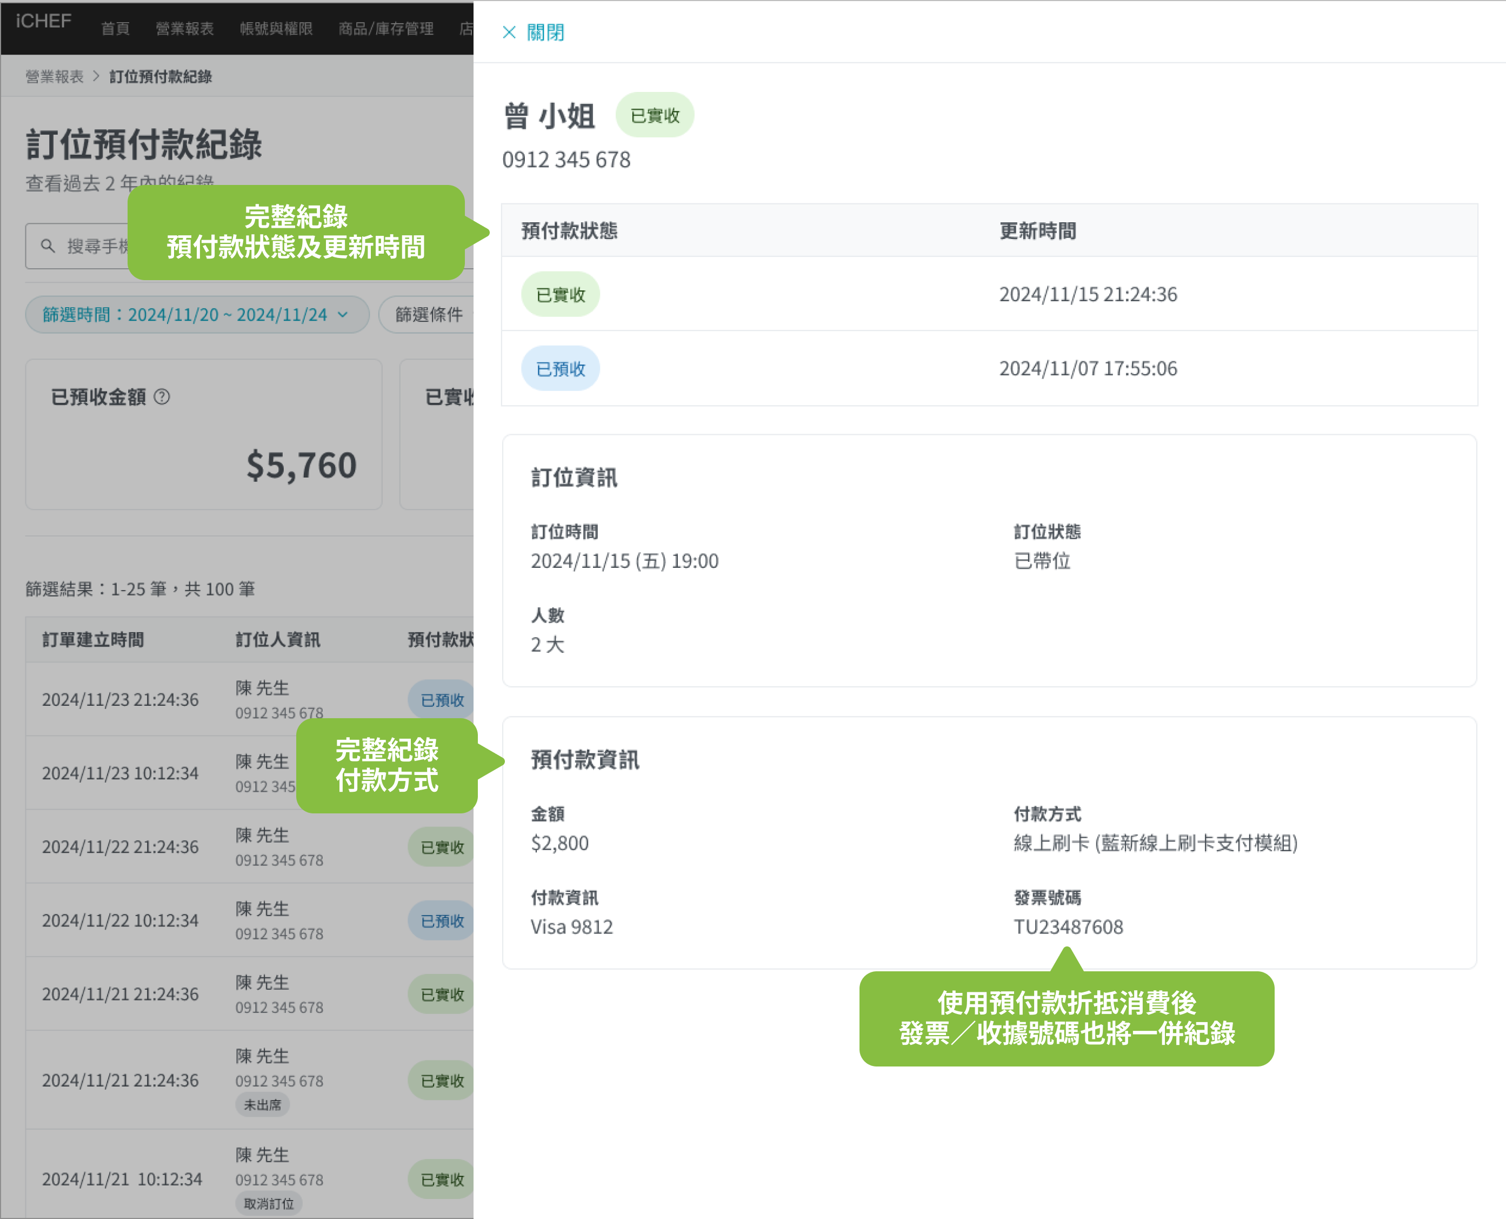1506x1219 pixels.
Task: Open 營業報表 navigation menu item
Action: 184,29
